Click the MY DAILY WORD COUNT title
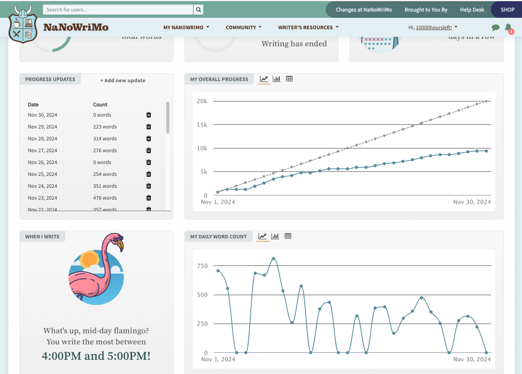This screenshot has height=374, width=522. click(218, 236)
